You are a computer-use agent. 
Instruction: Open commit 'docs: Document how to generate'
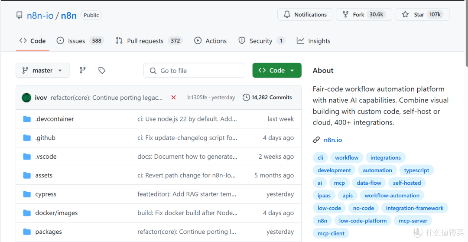(188, 157)
